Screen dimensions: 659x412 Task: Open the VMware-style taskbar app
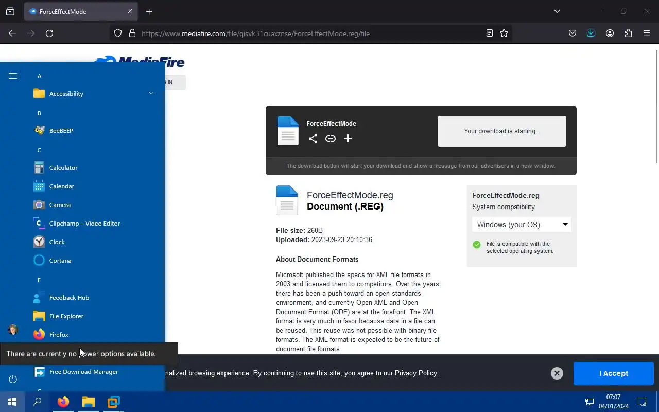coord(113,402)
